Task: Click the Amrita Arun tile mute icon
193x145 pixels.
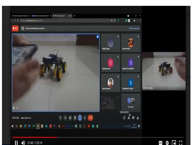Action: (138, 37)
